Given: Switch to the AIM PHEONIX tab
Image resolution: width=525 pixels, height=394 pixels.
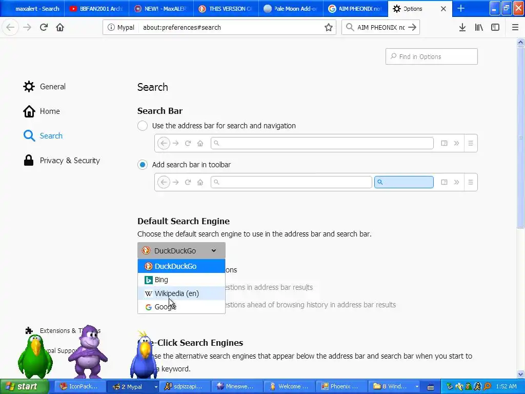Looking at the screenshot, I should coord(355,9).
